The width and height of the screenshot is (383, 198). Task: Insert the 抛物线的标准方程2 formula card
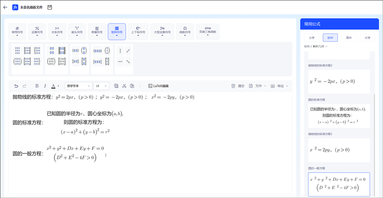pos(339,82)
